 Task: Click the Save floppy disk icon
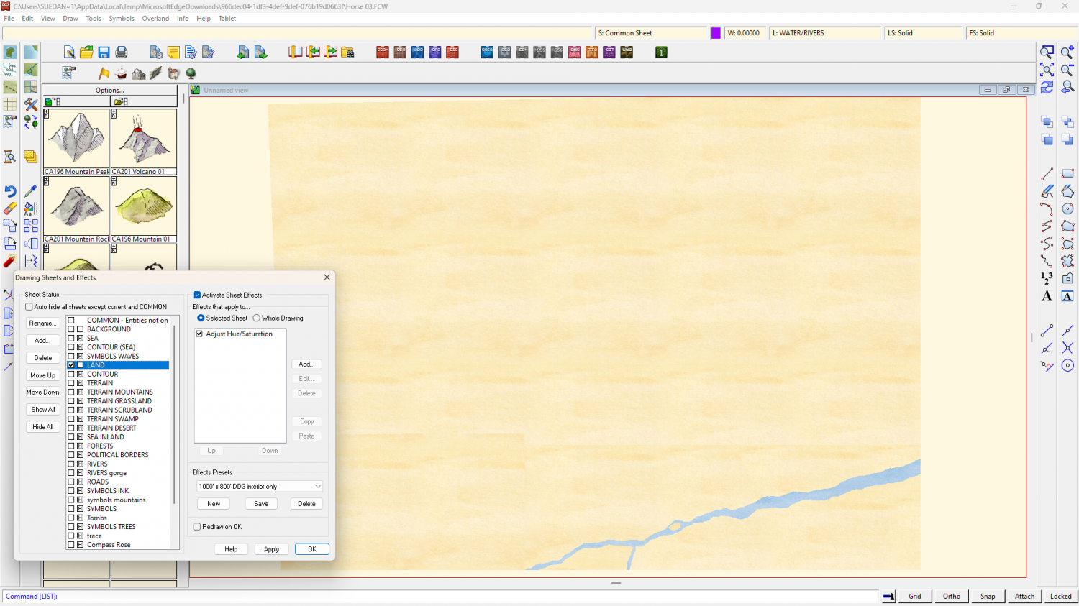click(104, 52)
